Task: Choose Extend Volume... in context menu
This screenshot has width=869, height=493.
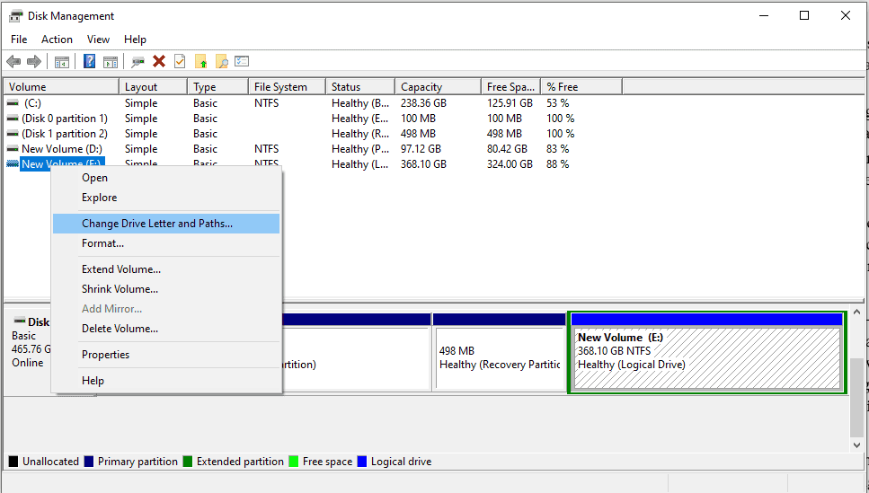Action: click(166, 269)
